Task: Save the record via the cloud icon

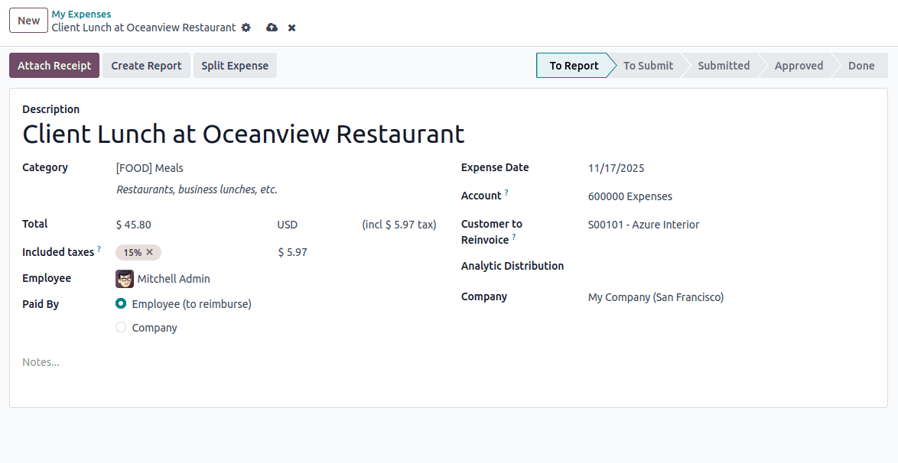Action: click(272, 28)
